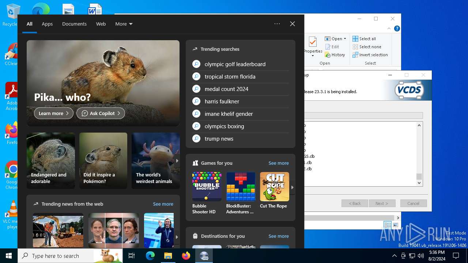468x263 pixels.
Task: Launch BlockBuster Adventures game
Action: pyautogui.click(x=241, y=193)
